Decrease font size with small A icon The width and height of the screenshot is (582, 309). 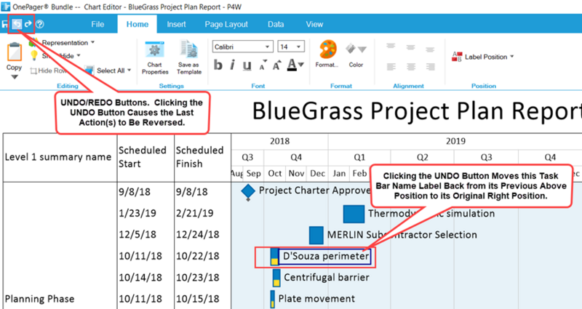(x=263, y=65)
